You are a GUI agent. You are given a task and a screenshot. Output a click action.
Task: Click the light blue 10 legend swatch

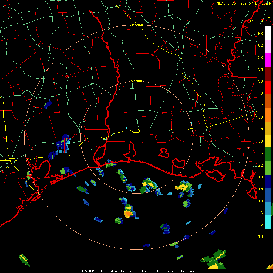[x=268, y=208]
